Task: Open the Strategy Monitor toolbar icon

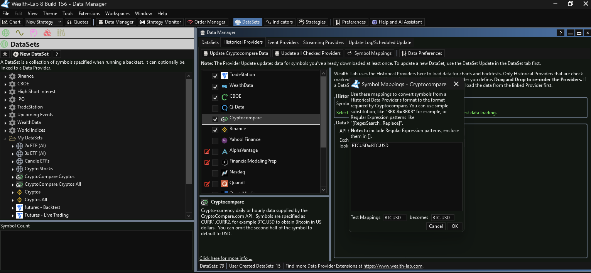Action: tap(160, 22)
